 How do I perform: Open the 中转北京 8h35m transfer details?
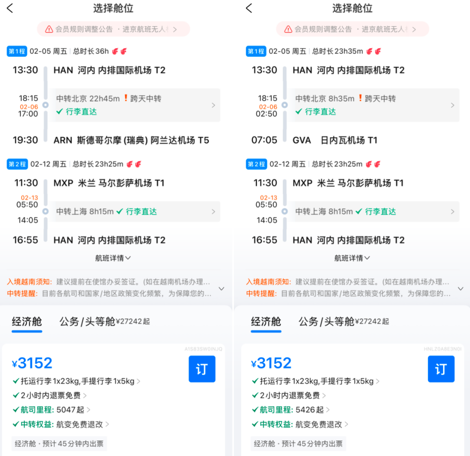click(x=375, y=105)
